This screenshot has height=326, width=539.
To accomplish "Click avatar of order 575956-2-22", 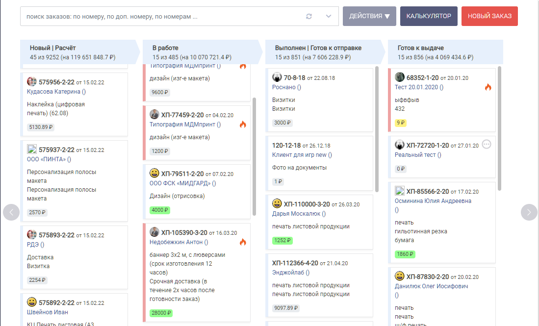I will pos(31,81).
